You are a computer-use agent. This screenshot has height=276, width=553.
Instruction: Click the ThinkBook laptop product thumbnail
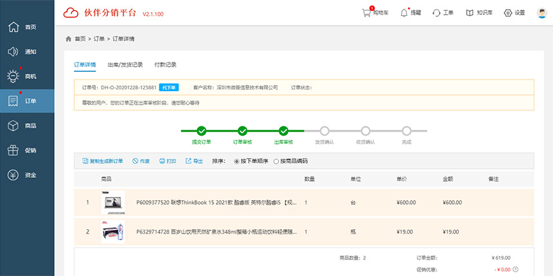[113, 203]
